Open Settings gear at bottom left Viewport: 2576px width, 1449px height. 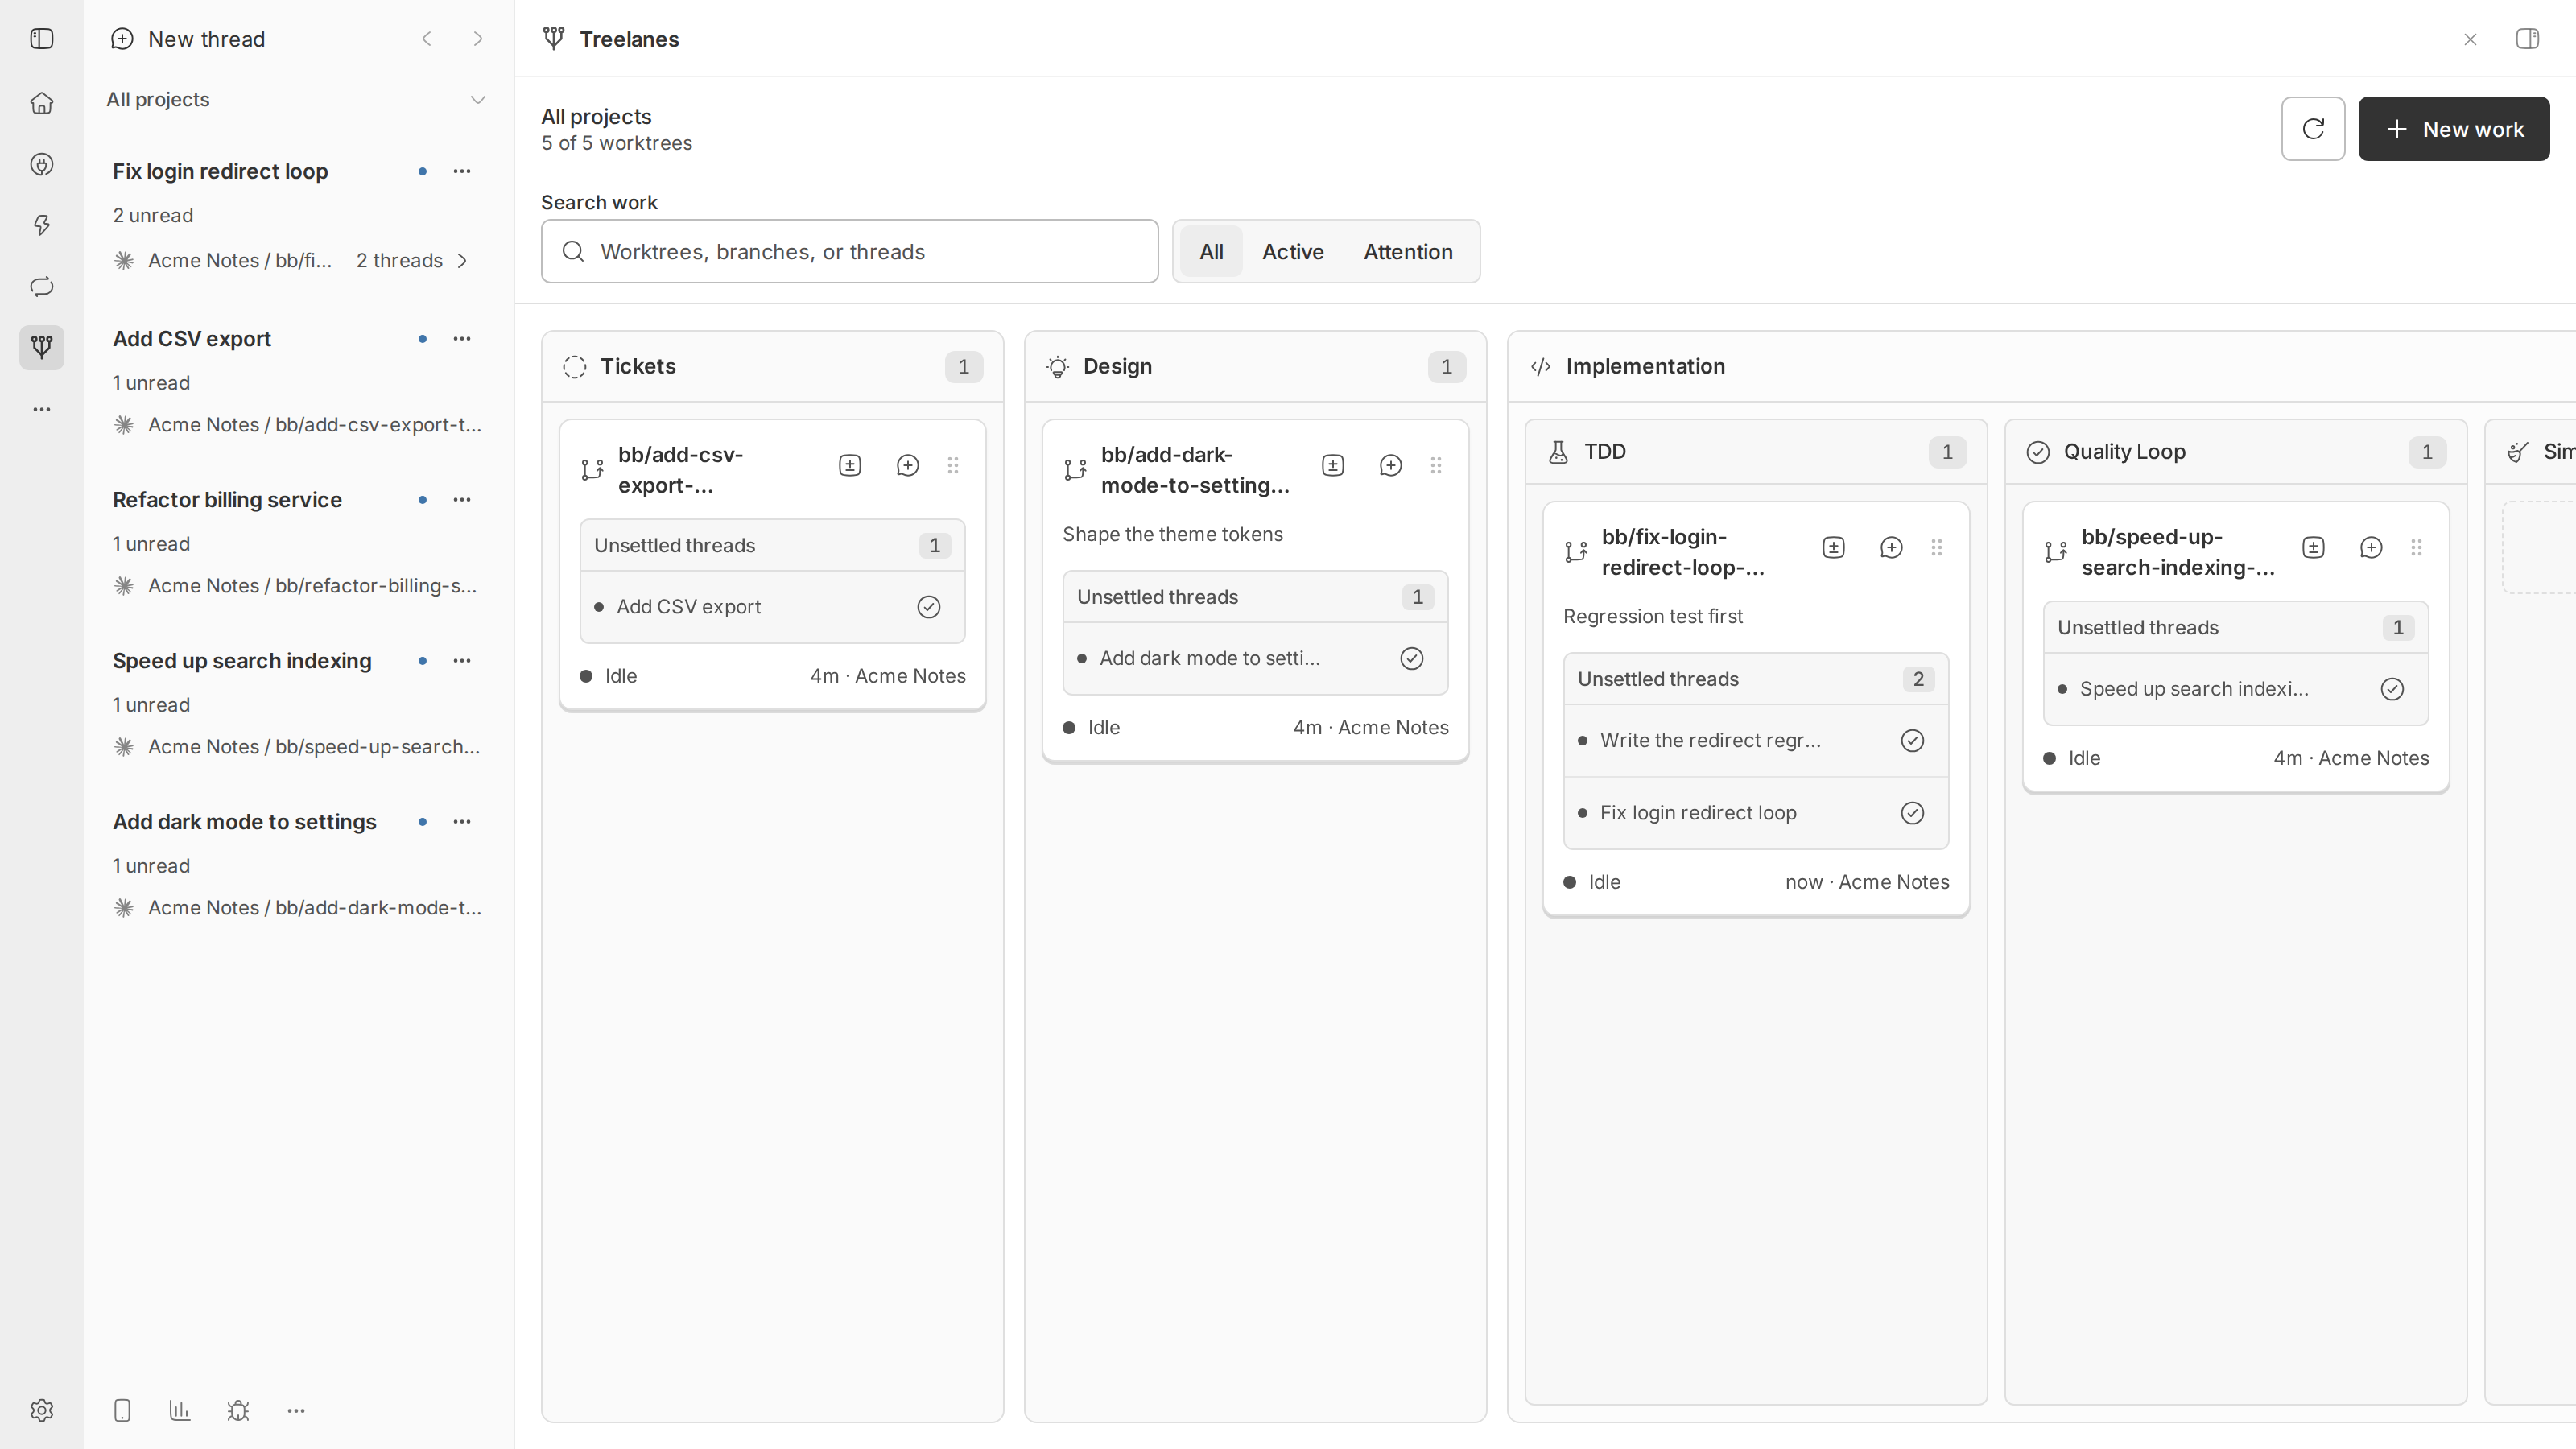[x=41, y=1410]
